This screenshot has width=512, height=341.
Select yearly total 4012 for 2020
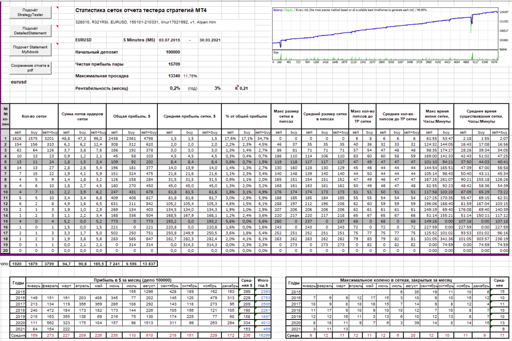point(263,323)
